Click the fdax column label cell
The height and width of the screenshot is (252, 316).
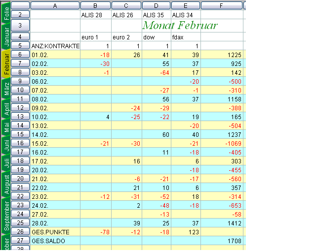186,37
